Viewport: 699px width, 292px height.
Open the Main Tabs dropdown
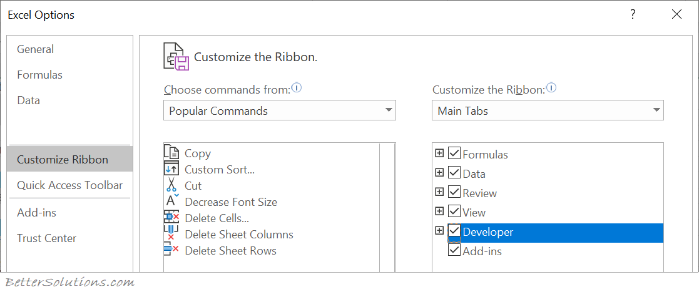(548, 110)
